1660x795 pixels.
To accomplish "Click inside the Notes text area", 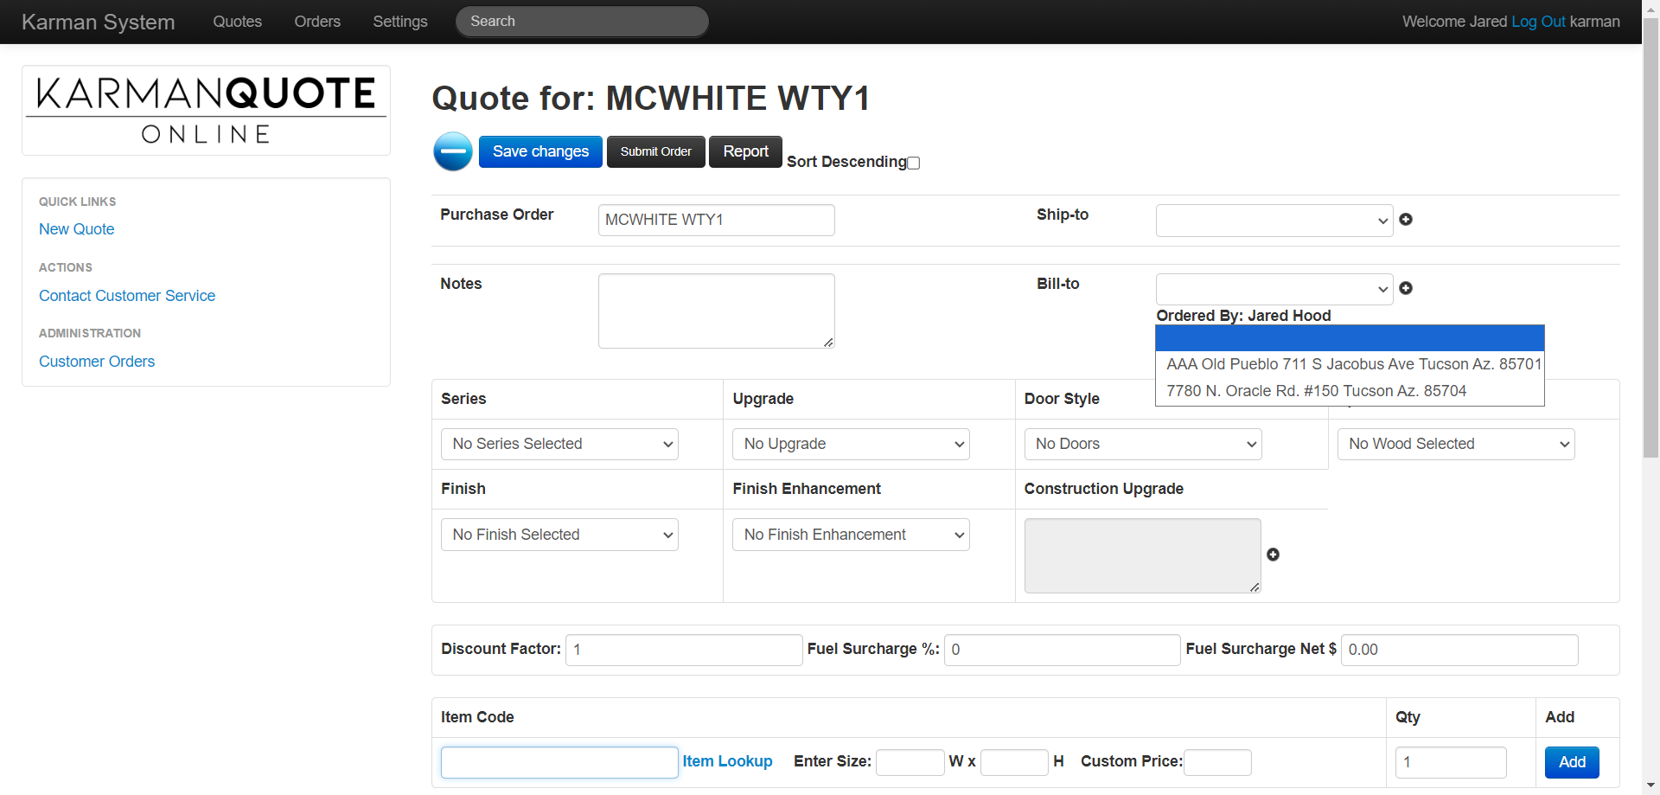I will (716, 311).
